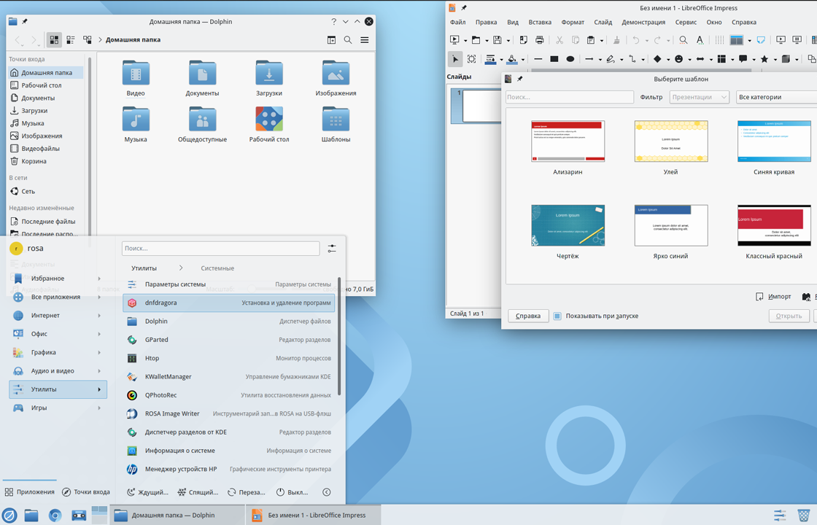817x525 pixels.
Task: Open the 'Демонстрация' menu in Impress
Action: (643, 23)
